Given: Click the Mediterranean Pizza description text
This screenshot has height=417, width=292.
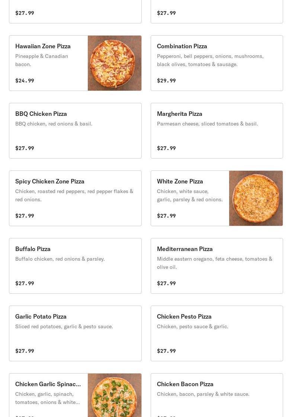Looking at the screenshot, I should coord(215,263).
